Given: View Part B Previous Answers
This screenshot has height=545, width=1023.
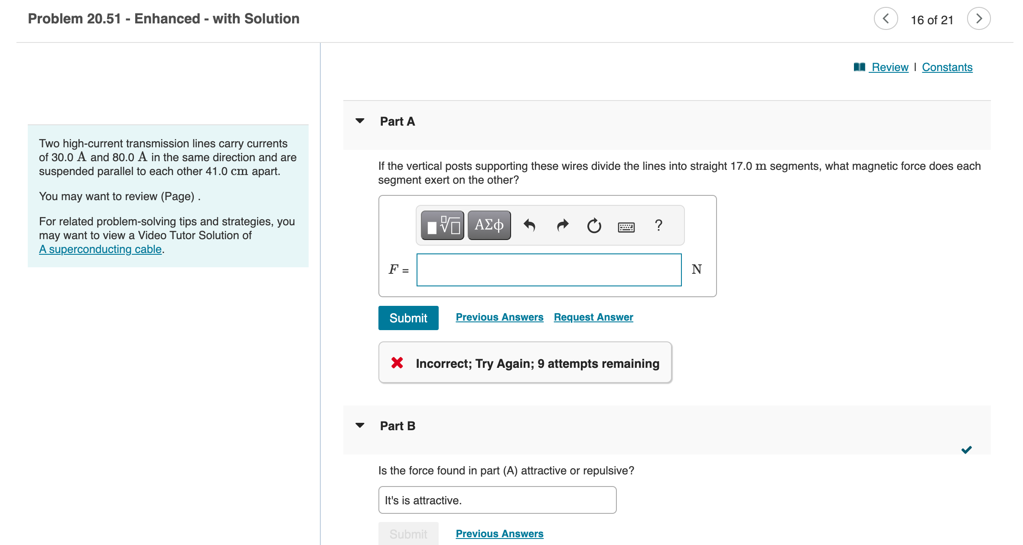Looking at the screenshot, I should click(x=499, y=534).
